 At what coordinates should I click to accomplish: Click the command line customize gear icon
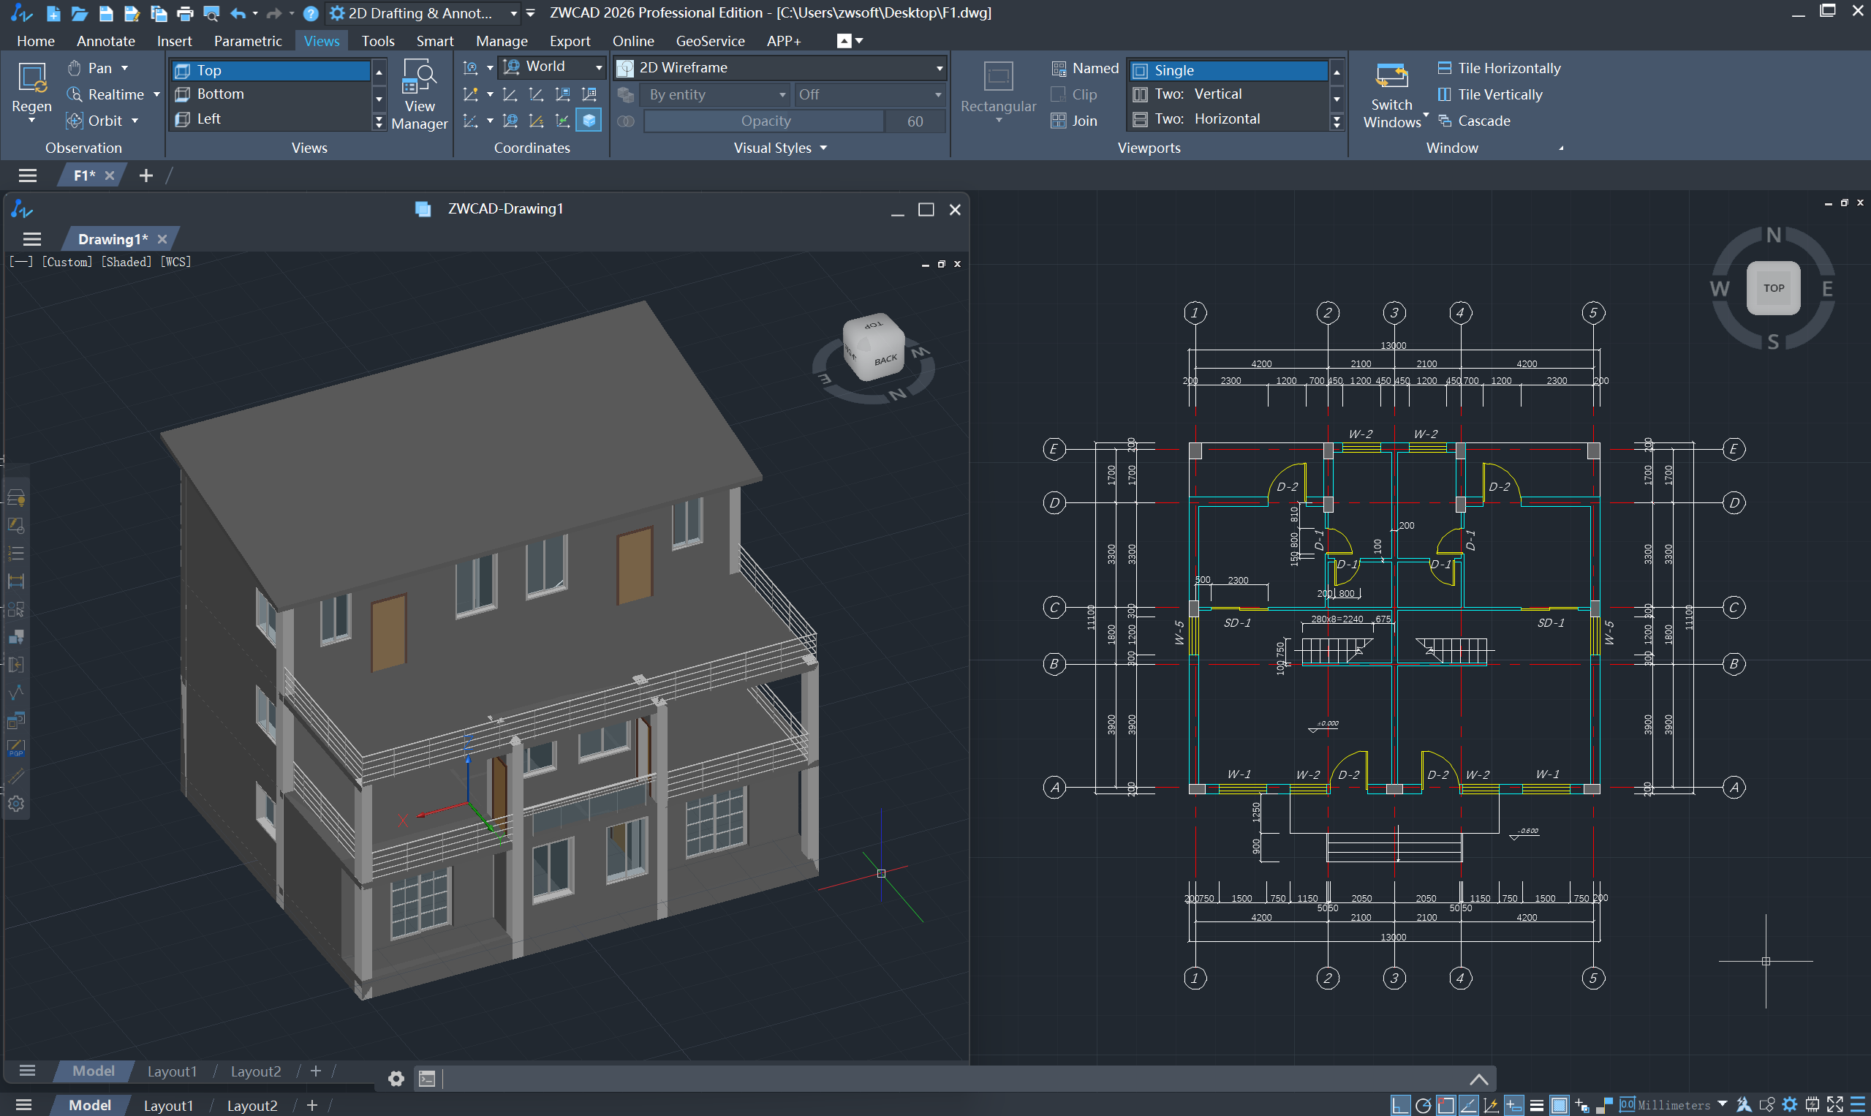point(396,1079)
